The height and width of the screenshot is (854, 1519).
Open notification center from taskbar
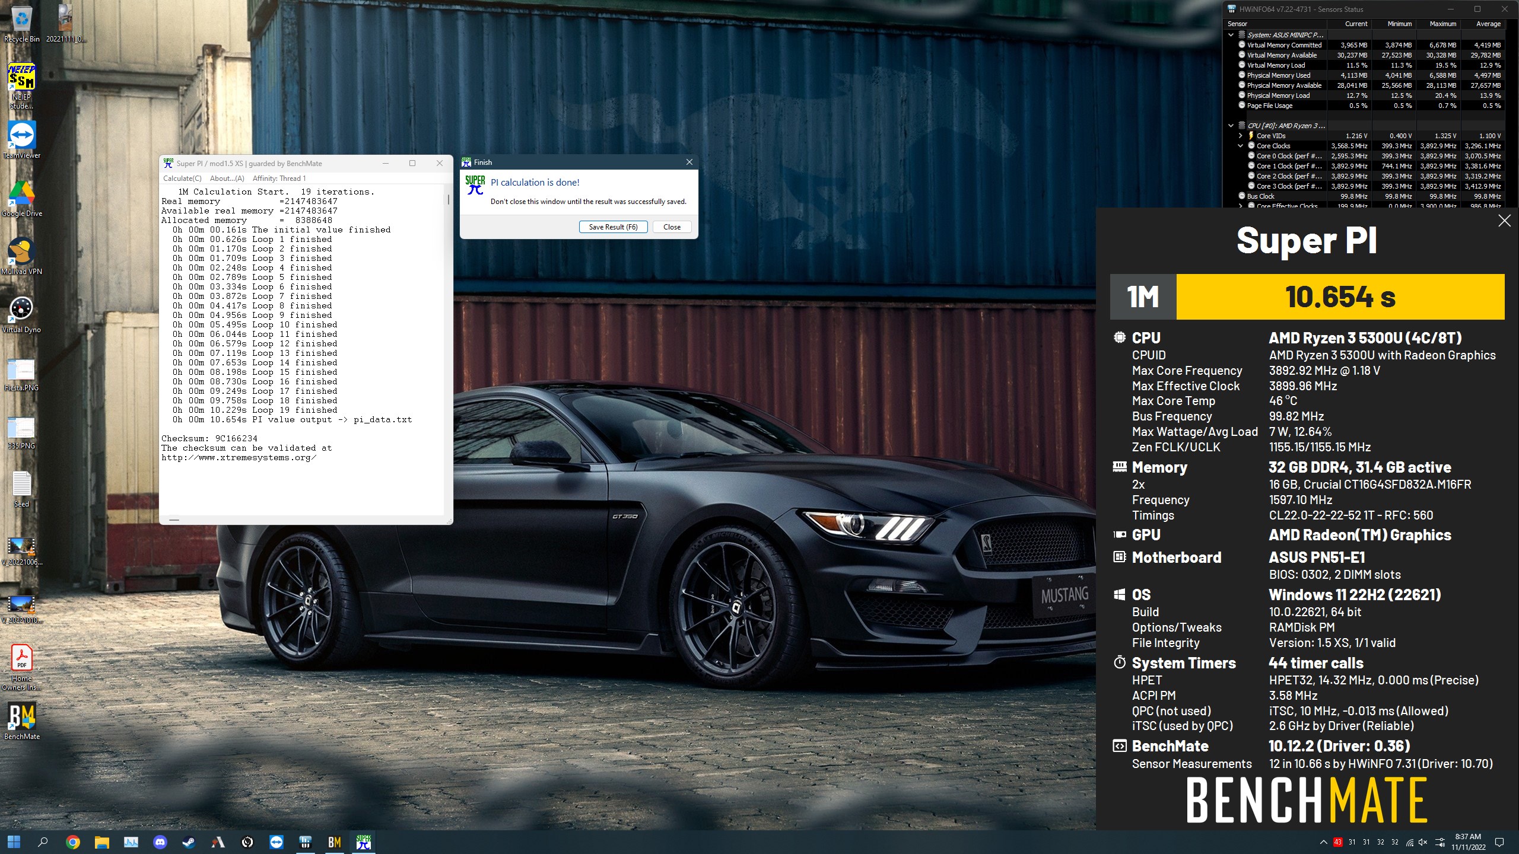tap(1499, 842)
